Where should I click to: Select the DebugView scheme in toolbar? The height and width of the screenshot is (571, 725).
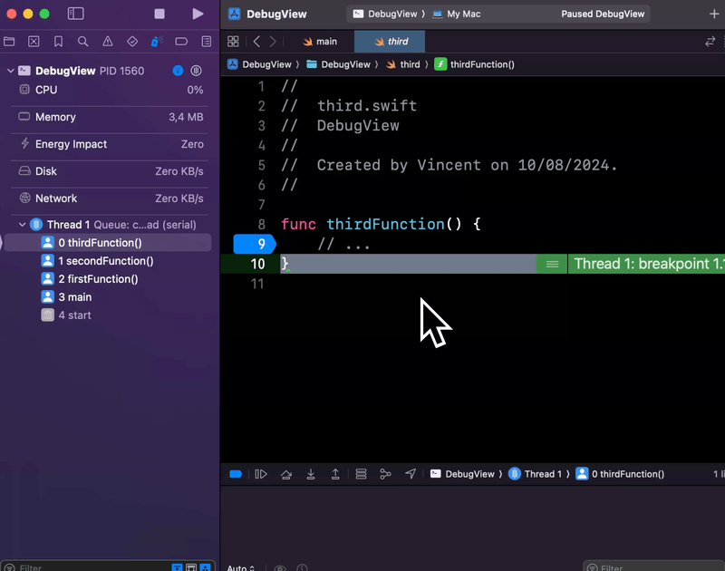click(385, 14)
